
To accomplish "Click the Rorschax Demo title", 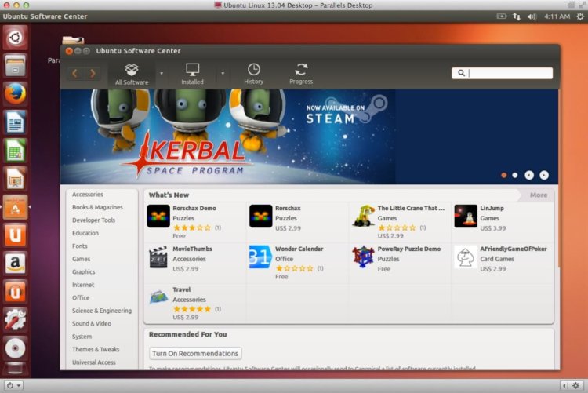I will (x=194, y=208).
